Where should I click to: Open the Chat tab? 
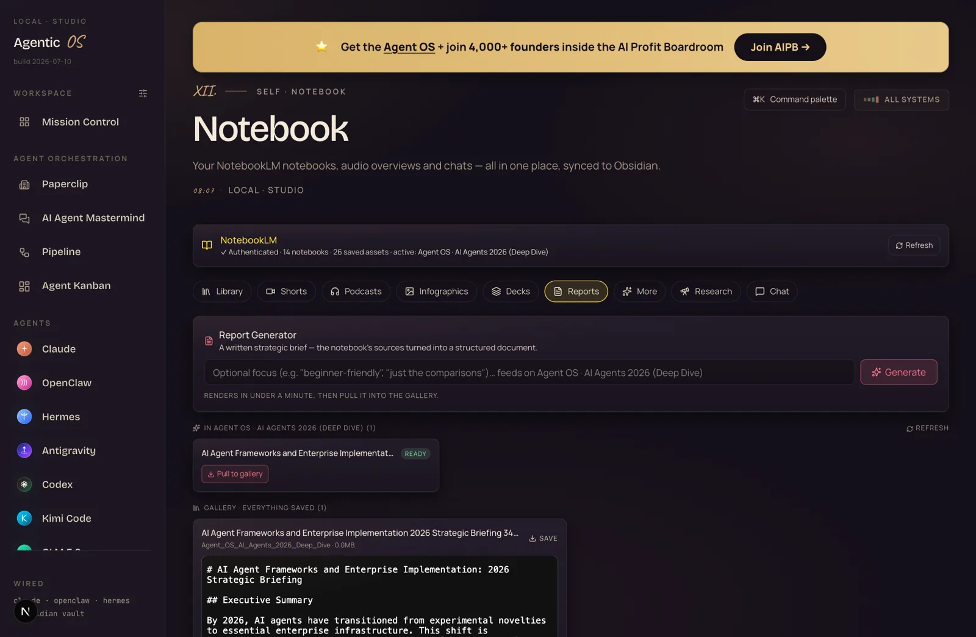pos(772,292)
